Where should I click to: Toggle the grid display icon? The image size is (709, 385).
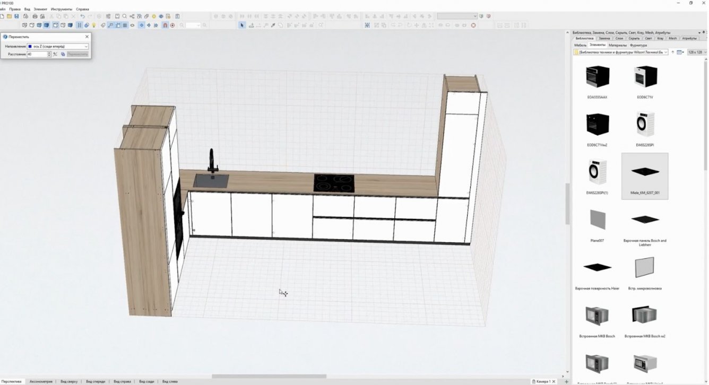(x=125, y=25)
